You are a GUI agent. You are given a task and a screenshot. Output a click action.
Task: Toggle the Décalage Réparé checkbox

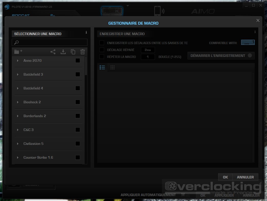102,50
